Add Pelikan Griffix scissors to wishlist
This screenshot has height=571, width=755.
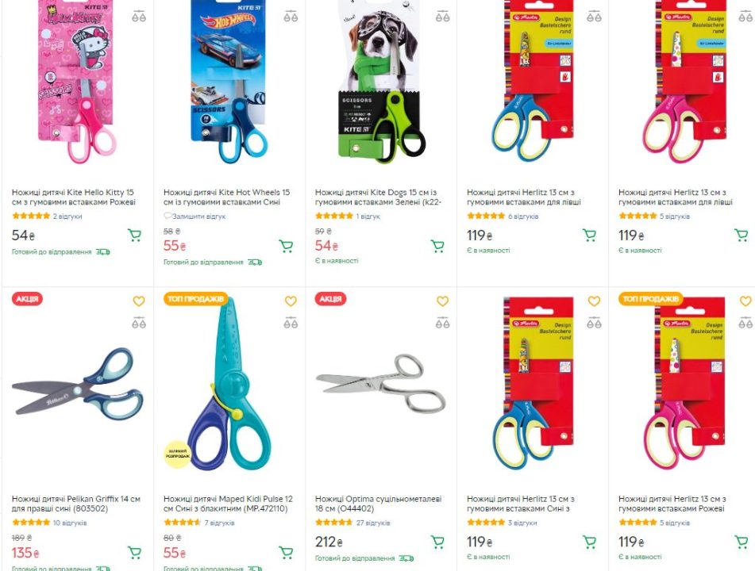point(139,301)
